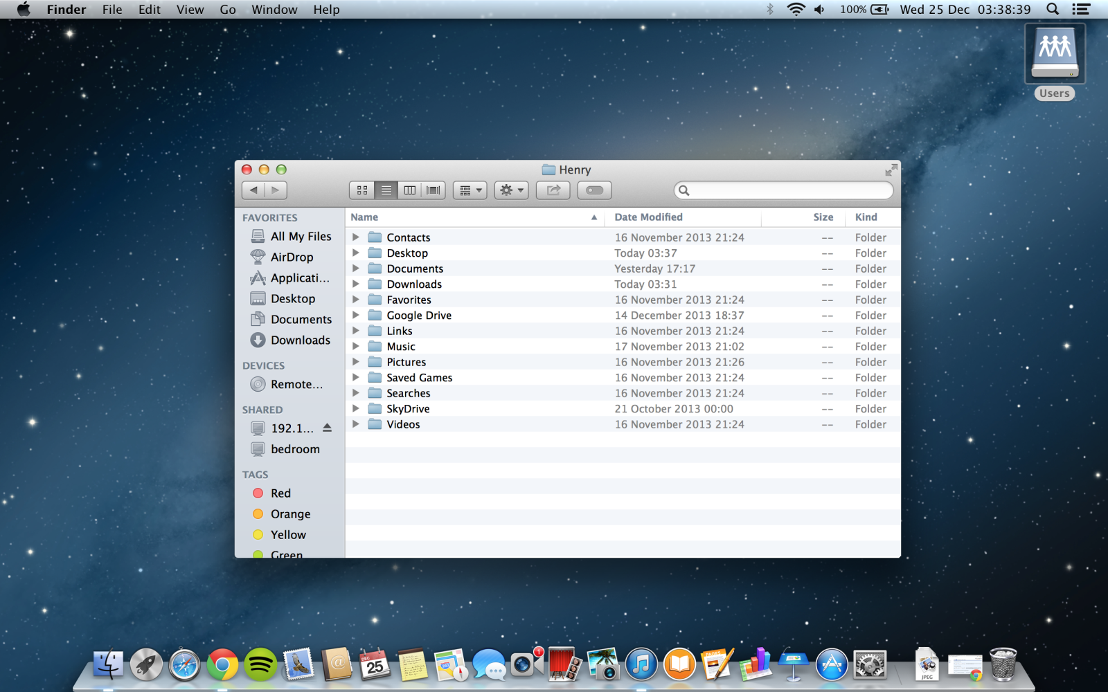Select the Searches folder row
Screen dimensions: 1108x692
[623, 393]
